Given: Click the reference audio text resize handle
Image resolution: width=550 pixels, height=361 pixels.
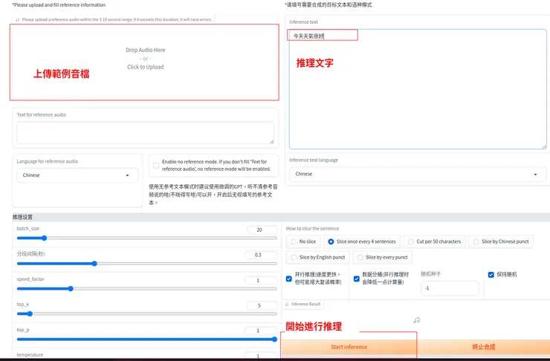Looking at the screenshot, I should tap(272, 141).
